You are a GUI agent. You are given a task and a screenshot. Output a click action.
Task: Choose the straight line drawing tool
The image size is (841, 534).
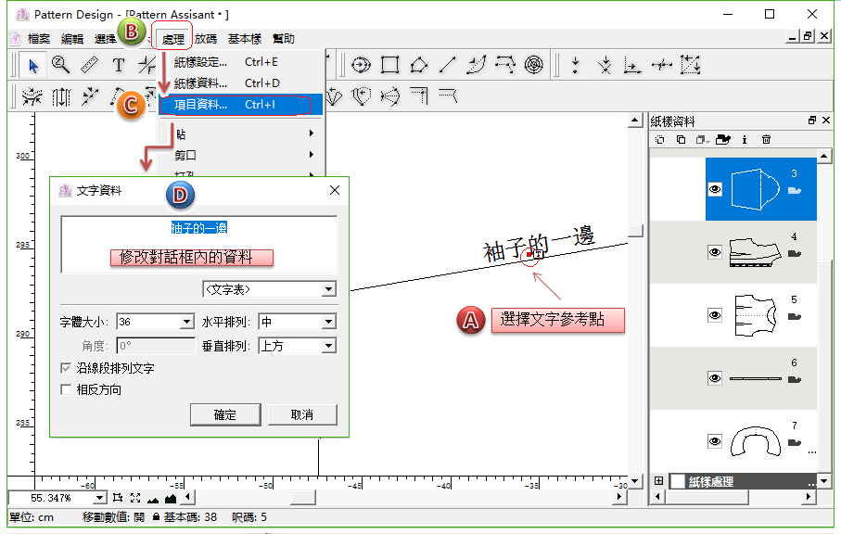(448, 65)
